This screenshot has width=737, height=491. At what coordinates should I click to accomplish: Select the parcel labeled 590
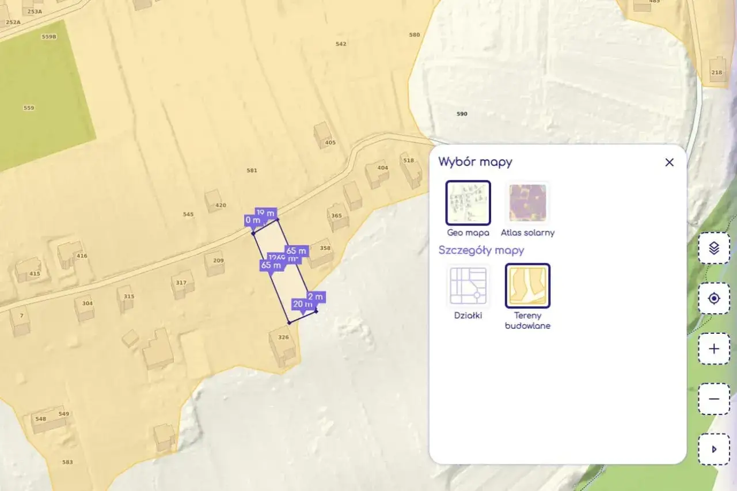click(x=462, y=113)
